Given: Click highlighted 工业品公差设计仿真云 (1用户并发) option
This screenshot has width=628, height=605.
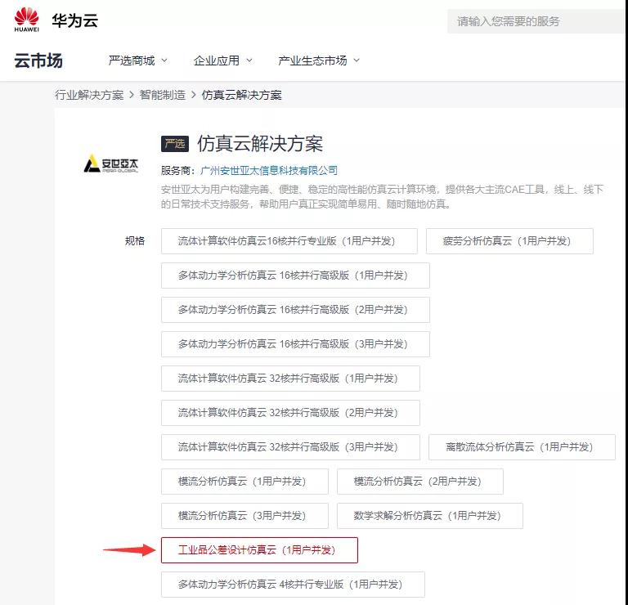Looking at the screenshot, I should [x=259, y=550].
